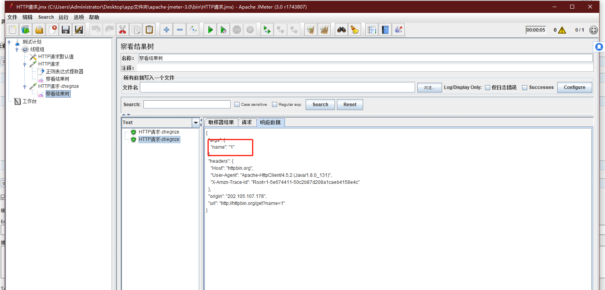Select HTTP请求默认值 in the tree
The image size is (605, 290).
(56, 57)
